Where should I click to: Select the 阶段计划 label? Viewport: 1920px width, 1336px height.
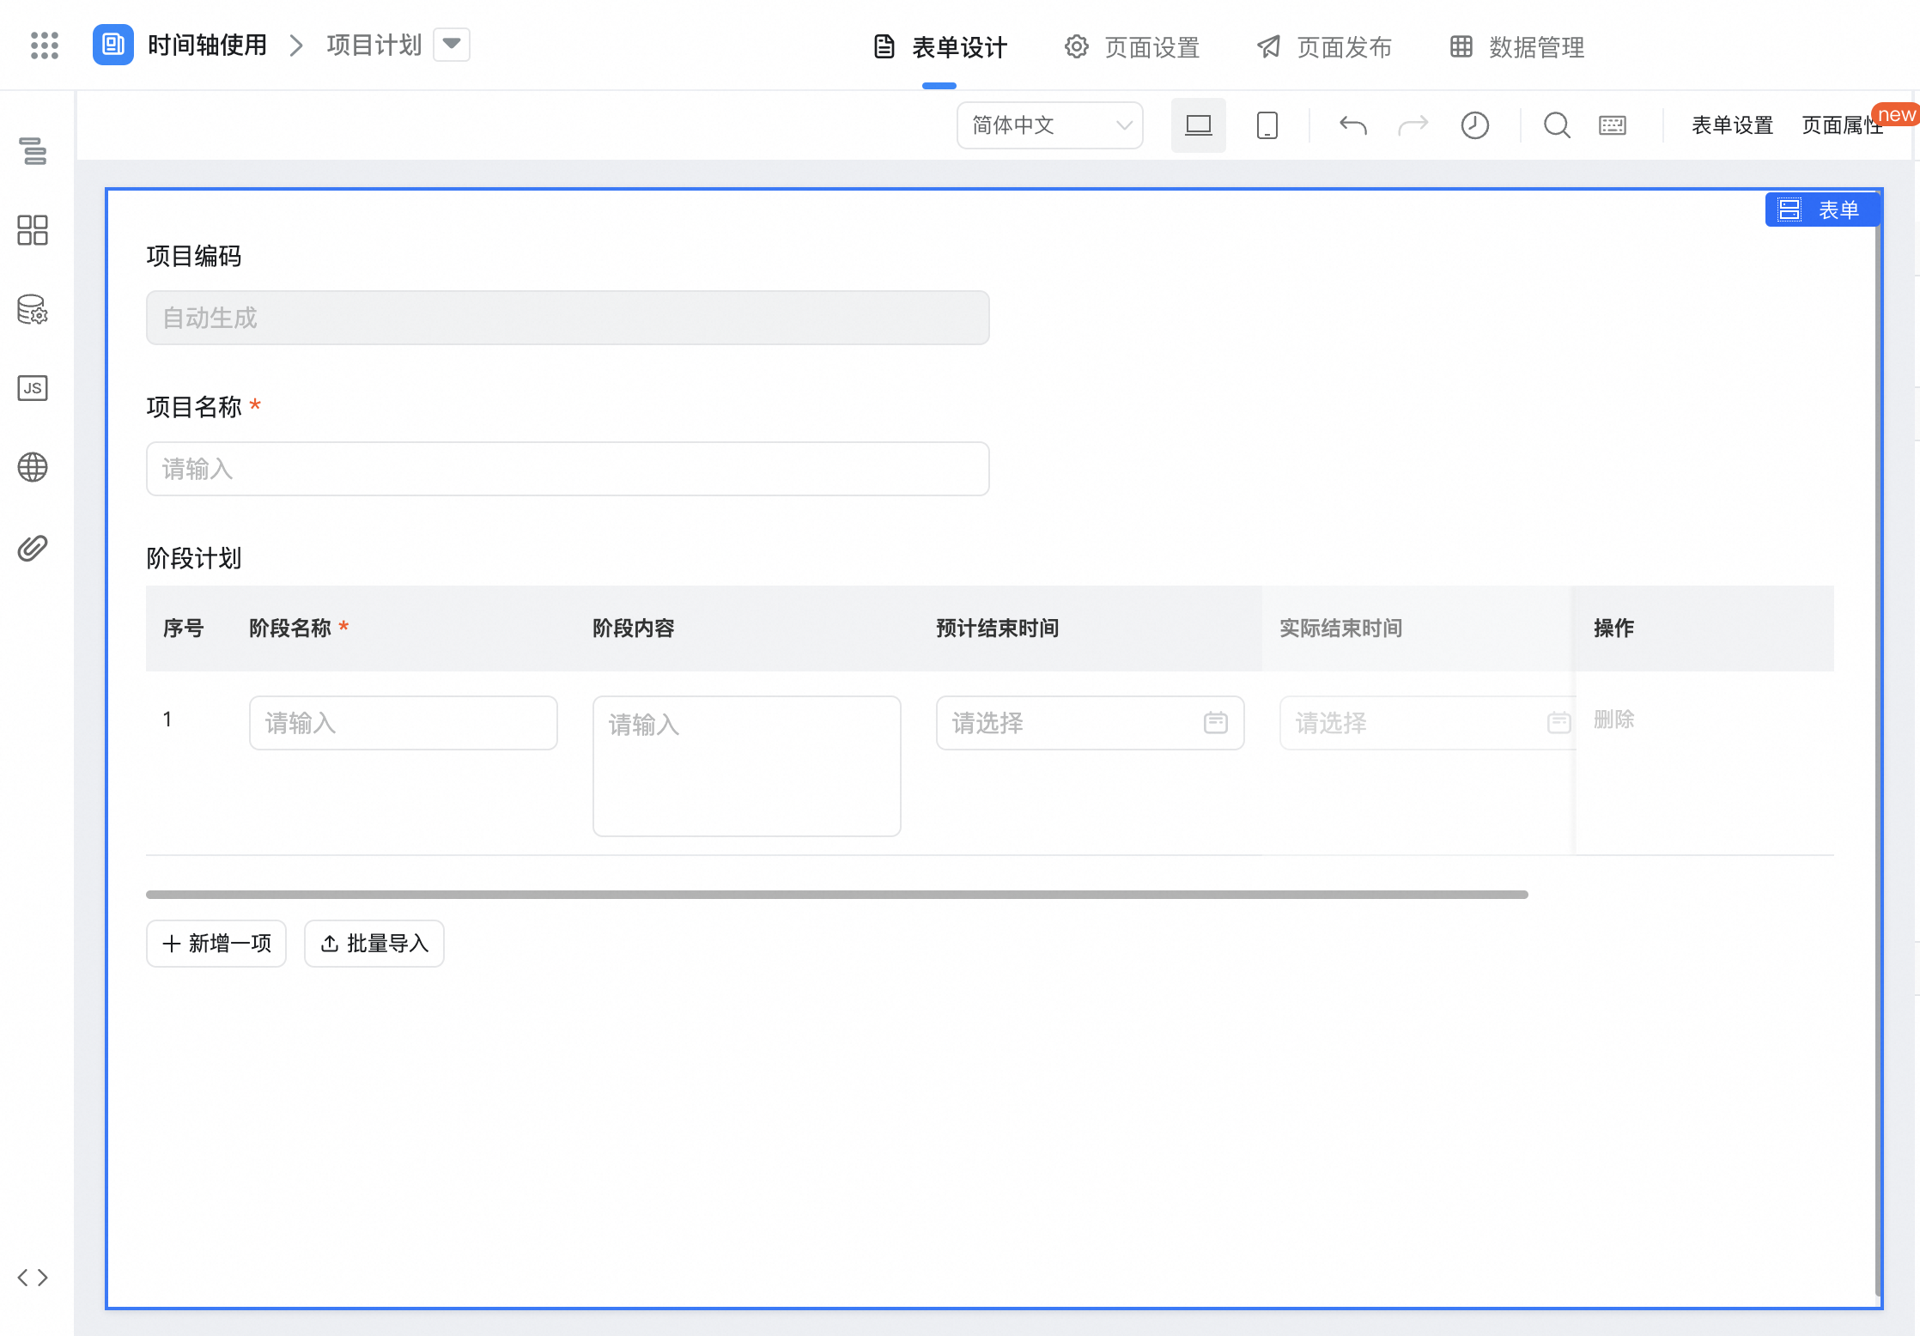coord(194,558)
